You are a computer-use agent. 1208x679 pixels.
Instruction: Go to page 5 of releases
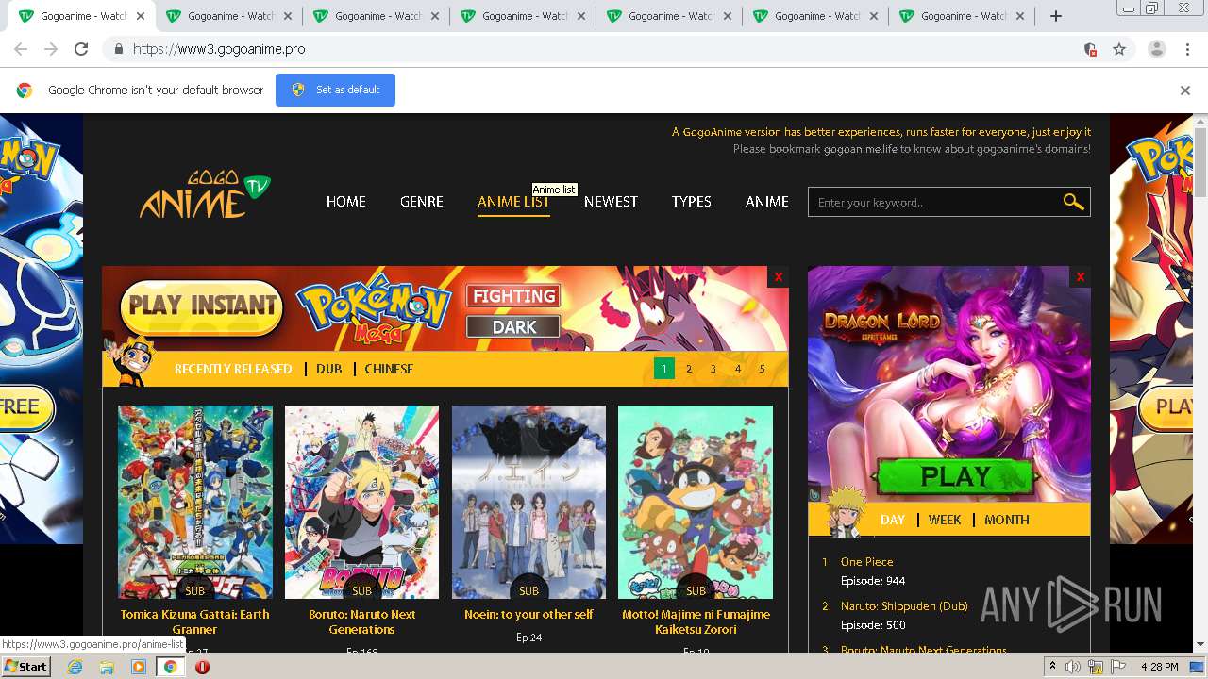click(x=763, y=369)
